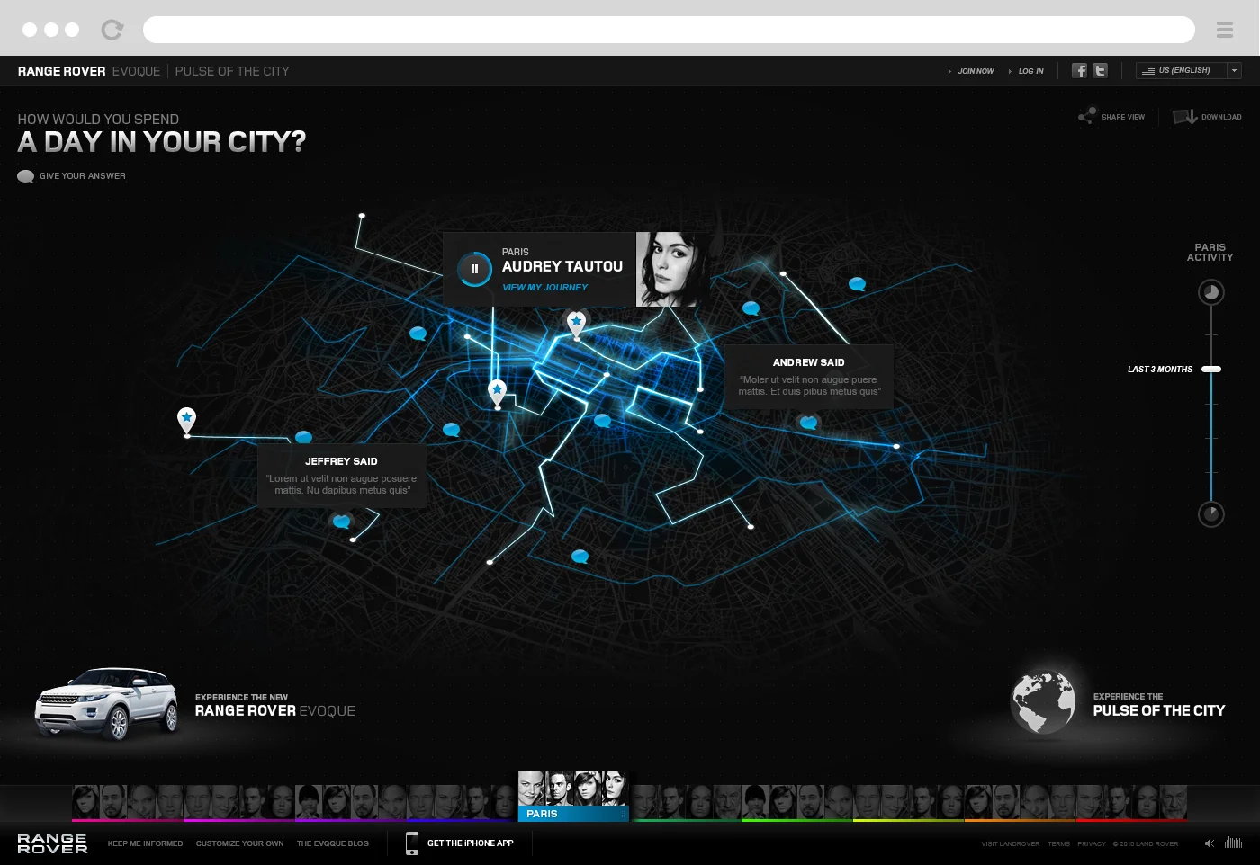Open the browser hamburger menu
The image size is (1260, 865).
click(x=1225, y=30)
